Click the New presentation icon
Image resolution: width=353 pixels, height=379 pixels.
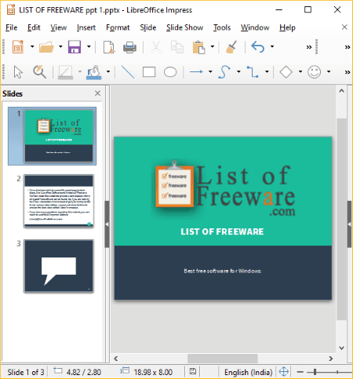pos(18,47)
